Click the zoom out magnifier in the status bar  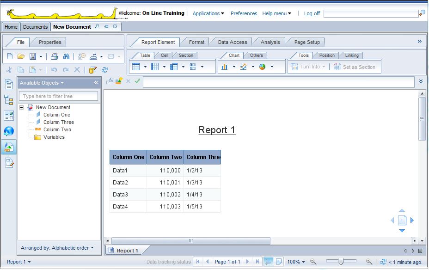tap(313, 262)
